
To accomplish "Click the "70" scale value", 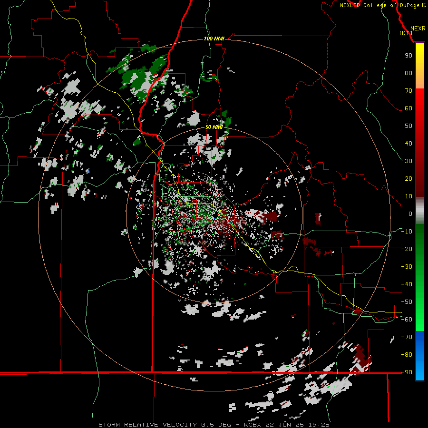I will tap(409, 91).
